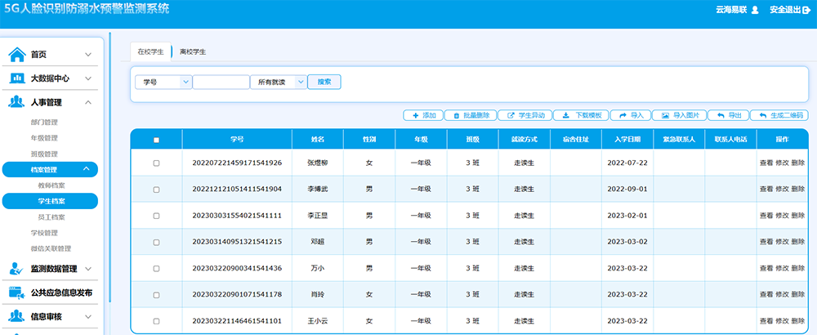The height and width of the screenshot is (335, 817).
Task: Click the 信息审核 sidebar icon
Action: click(x=16, y=316)
